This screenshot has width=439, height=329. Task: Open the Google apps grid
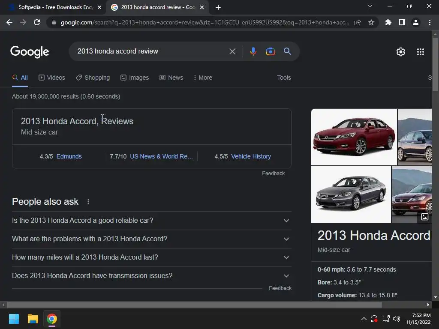pyautogui.click(x=421, y=52)
